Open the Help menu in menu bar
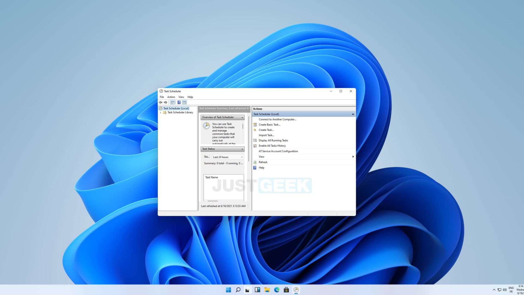The image size is (524, 295). coord(190,97)
